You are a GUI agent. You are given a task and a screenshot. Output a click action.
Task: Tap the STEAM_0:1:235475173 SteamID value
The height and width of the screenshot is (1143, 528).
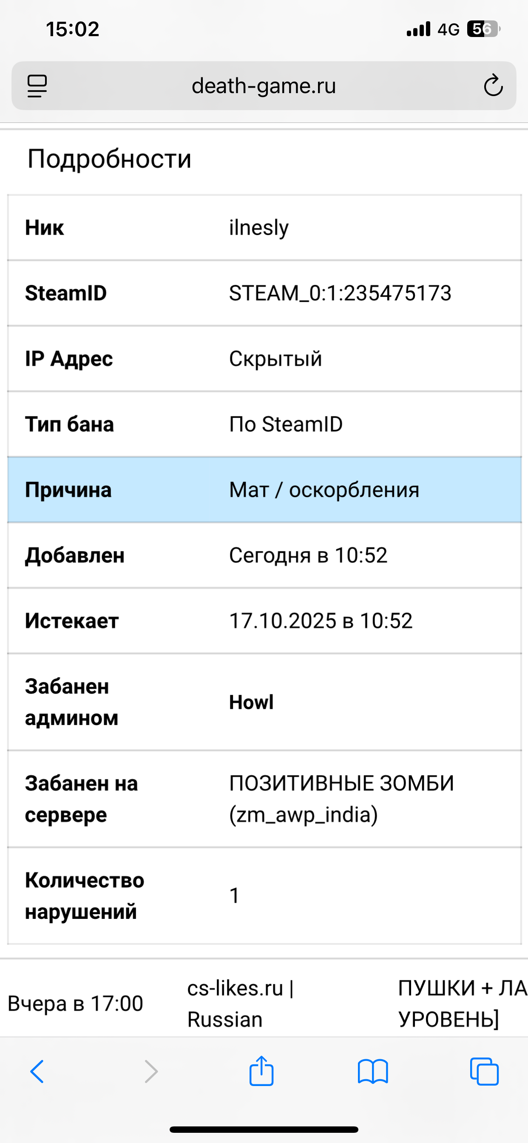[340, 293]
